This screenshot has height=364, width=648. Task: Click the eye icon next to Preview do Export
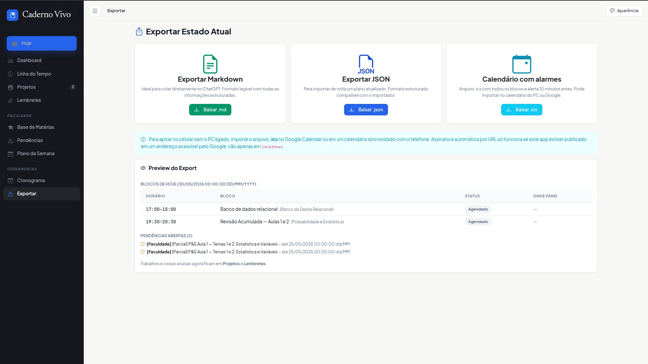pyautogui.click(x=143, y=168)
